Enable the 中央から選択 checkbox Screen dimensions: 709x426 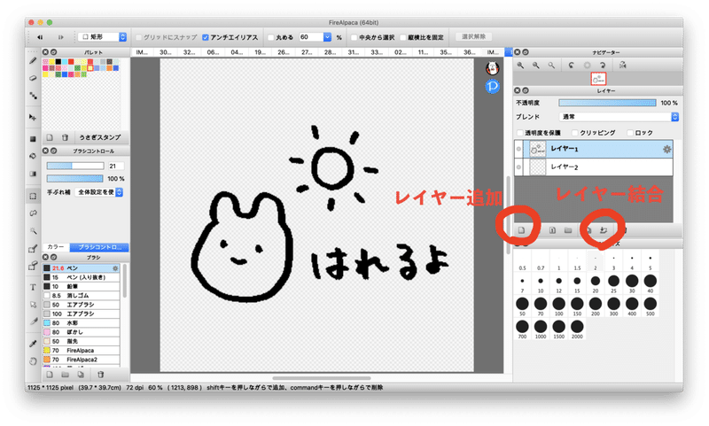click(x=354, y=37)
